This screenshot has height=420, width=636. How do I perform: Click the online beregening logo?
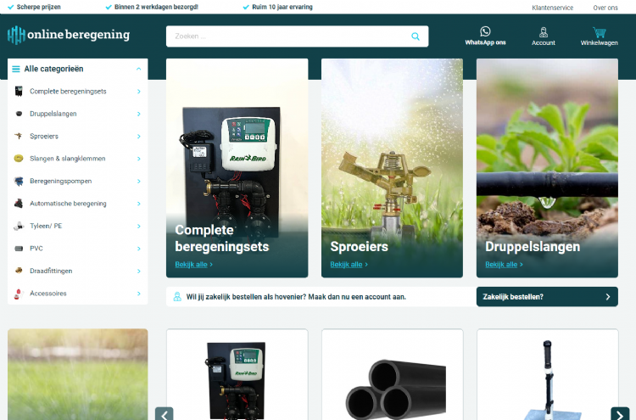(x=69, y=35)
